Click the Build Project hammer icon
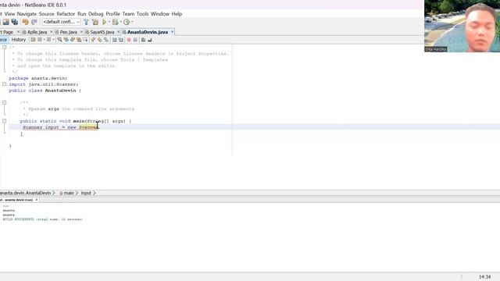 click(x=86, y=22)
